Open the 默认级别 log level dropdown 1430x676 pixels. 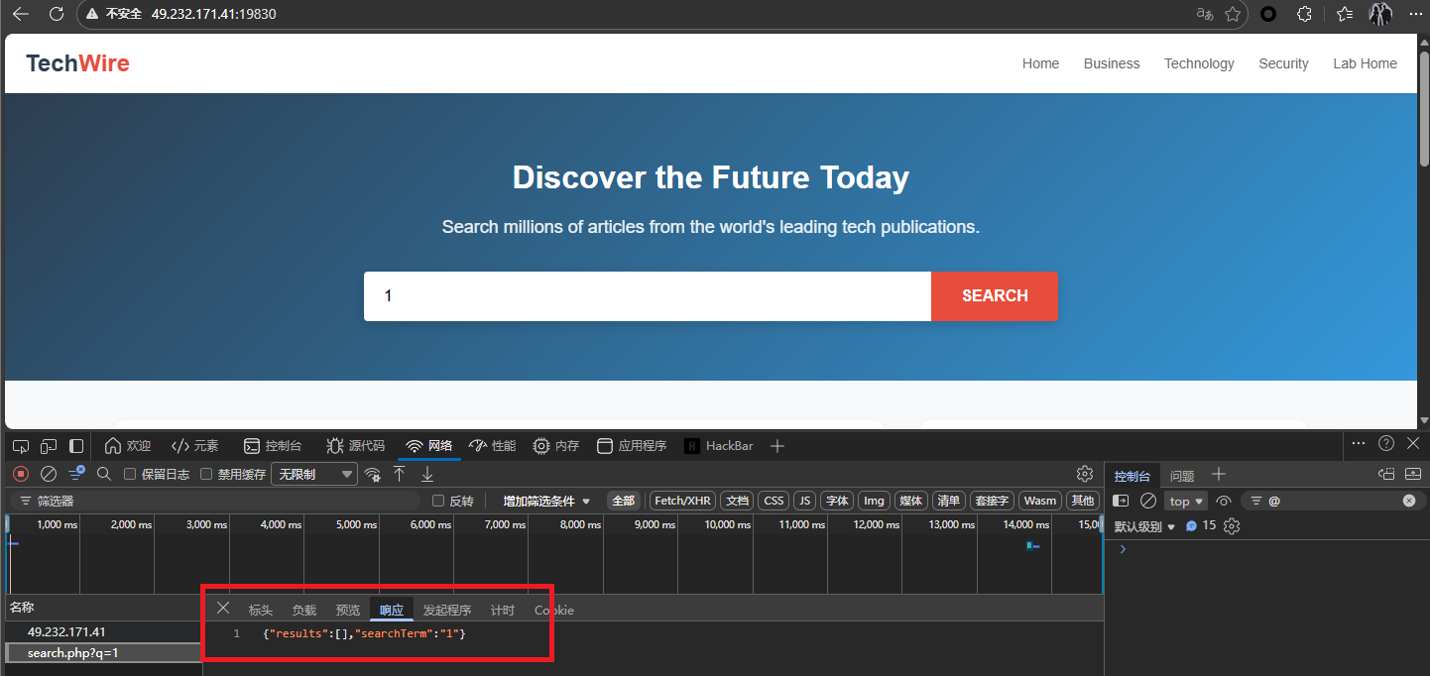point(1143,526)
